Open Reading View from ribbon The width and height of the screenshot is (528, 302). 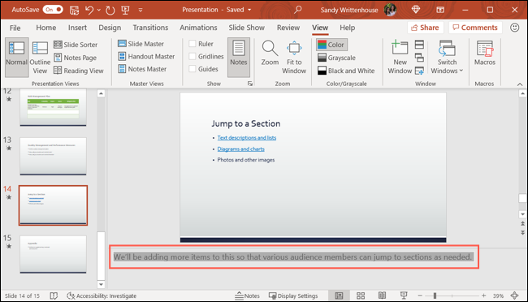tap(79, 71)
